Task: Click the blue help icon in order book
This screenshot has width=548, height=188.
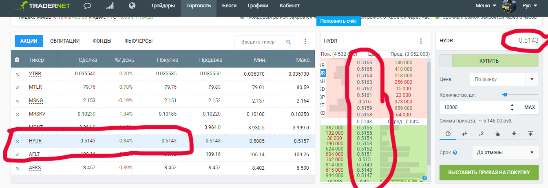Action: pyautogui.click(x=424, y=178)
